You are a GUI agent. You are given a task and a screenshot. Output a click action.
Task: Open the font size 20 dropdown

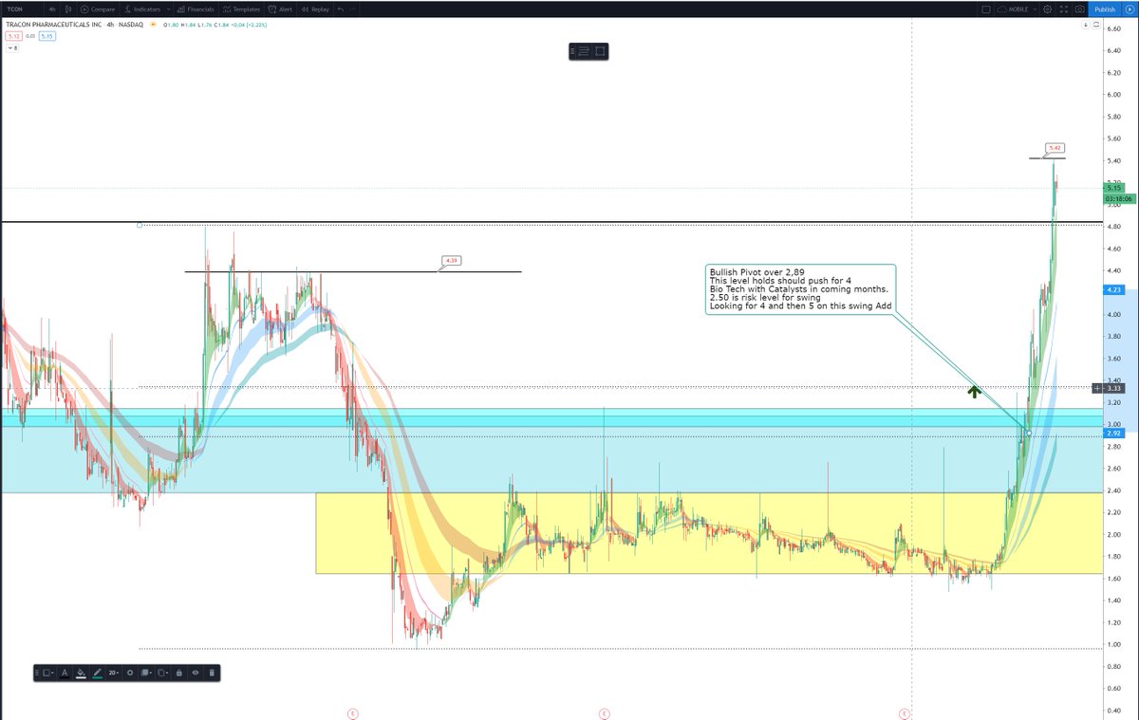click(114, 673)
